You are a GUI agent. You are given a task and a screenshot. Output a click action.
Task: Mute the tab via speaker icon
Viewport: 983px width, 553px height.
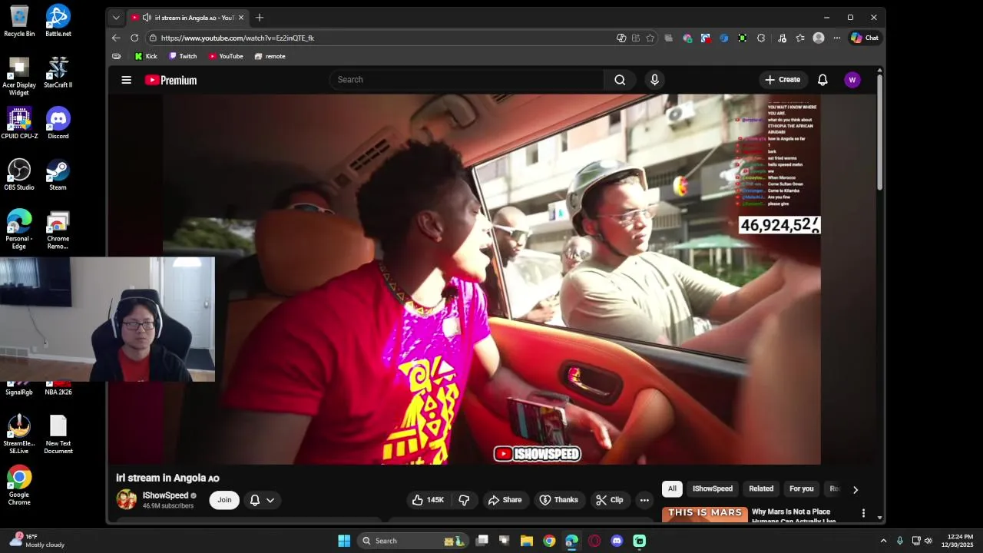pos(147,17)
